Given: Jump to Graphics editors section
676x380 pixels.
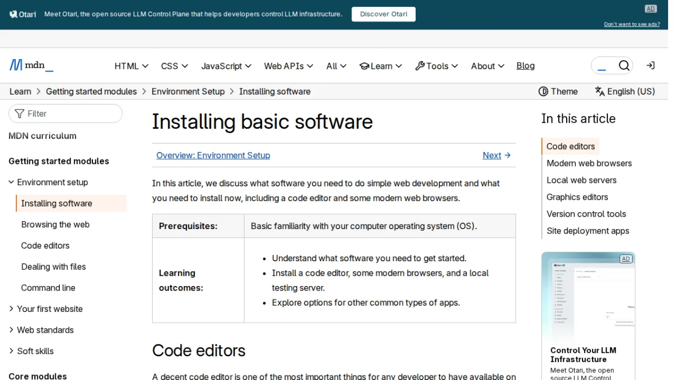Looking at the screenshot, I should pos(577,197).
